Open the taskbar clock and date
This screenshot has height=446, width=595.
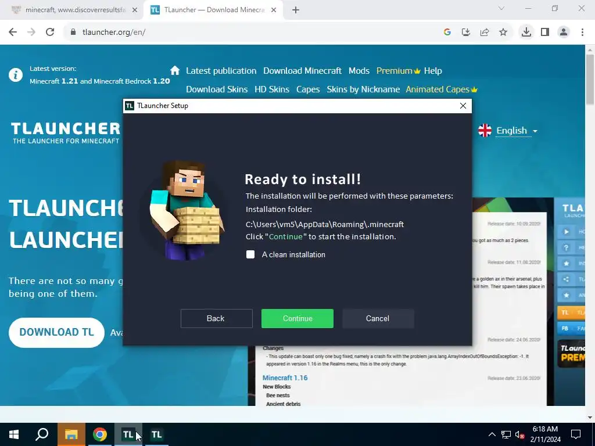[545, 434]
